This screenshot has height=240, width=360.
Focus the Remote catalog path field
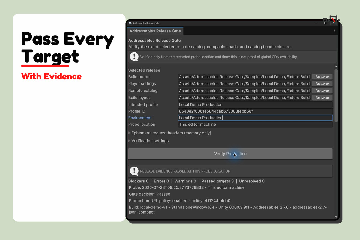pyautogui.click(x=244, y=91)
